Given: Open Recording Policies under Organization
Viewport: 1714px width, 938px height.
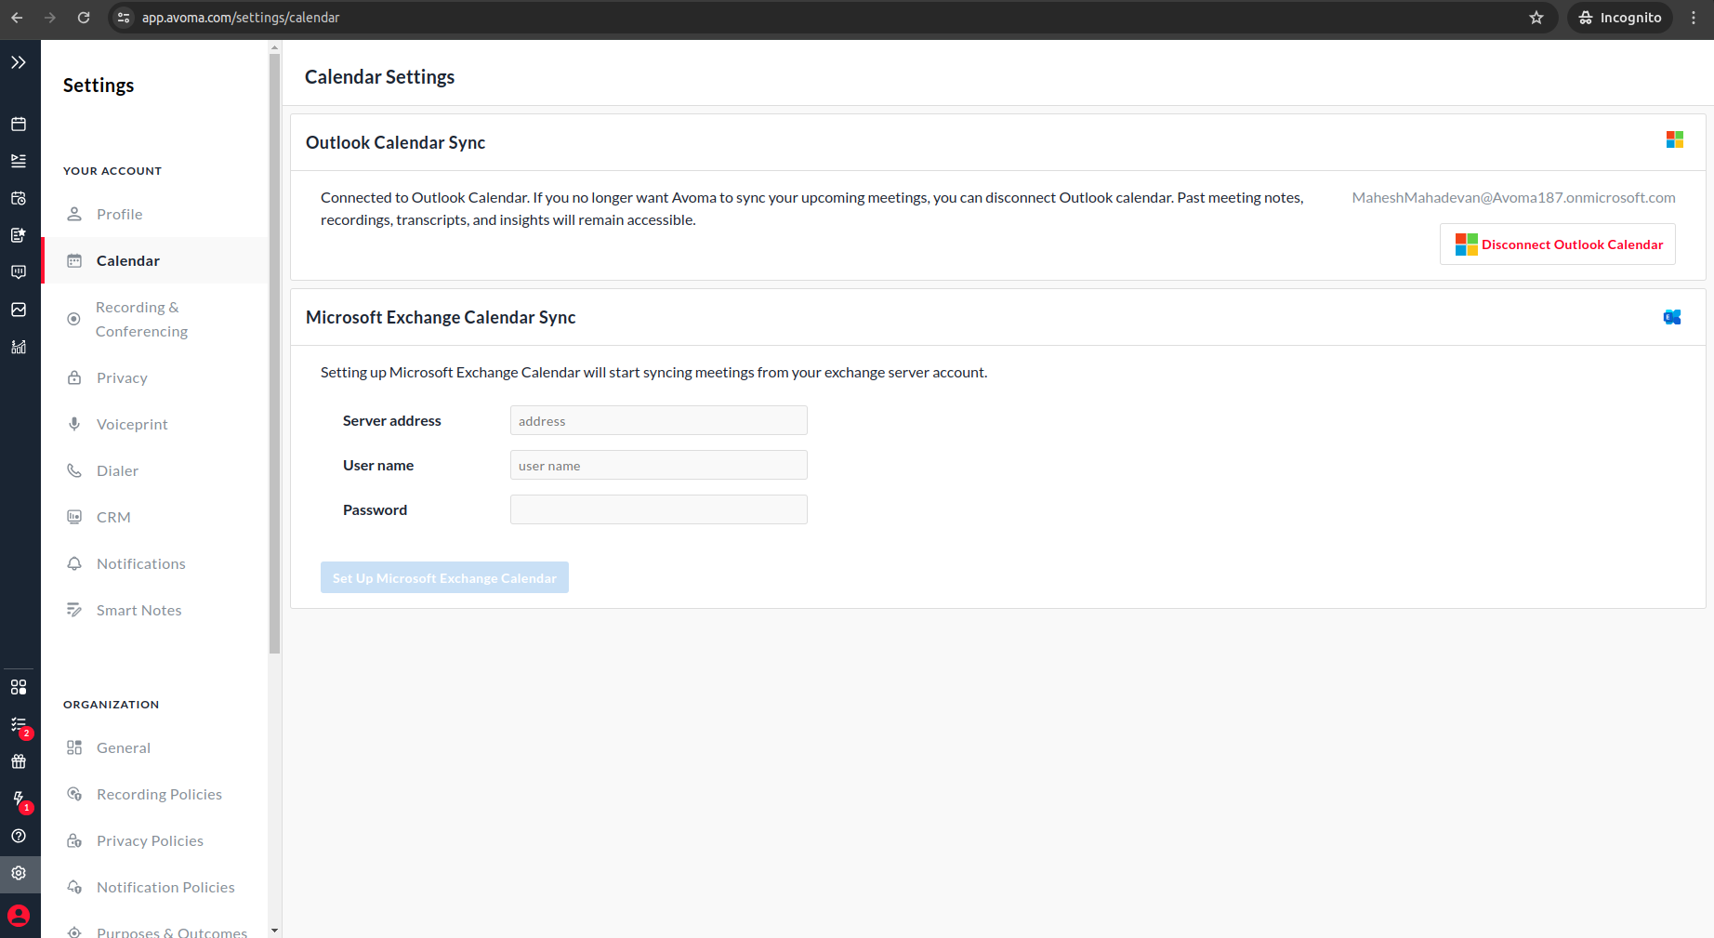Looking at the screenshot, I should point(159,794).
